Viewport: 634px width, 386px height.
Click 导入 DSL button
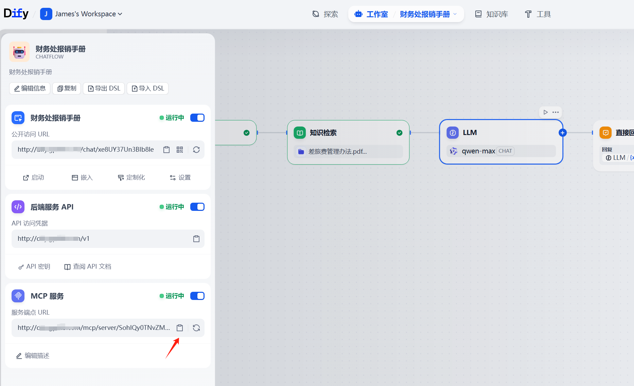pos(148,88)
